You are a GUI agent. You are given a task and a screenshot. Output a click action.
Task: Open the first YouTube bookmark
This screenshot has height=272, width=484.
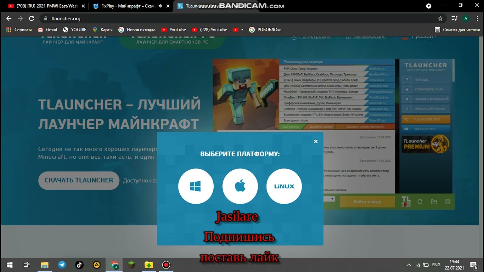(x=174, y=30)
